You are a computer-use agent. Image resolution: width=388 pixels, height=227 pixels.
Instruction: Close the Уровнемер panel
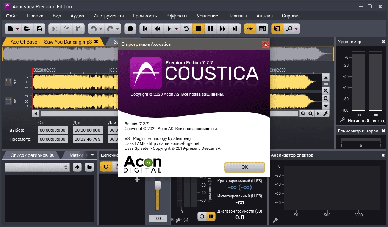point(383,42)
